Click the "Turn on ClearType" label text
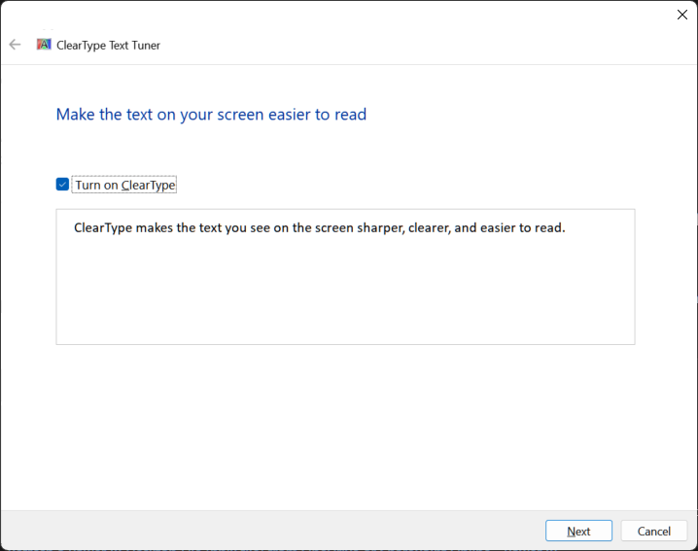698x551 pixels. (124, 185)
